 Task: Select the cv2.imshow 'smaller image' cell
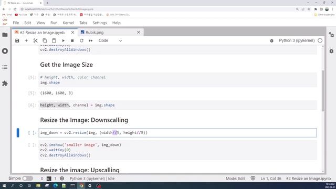tap(177, 150)
